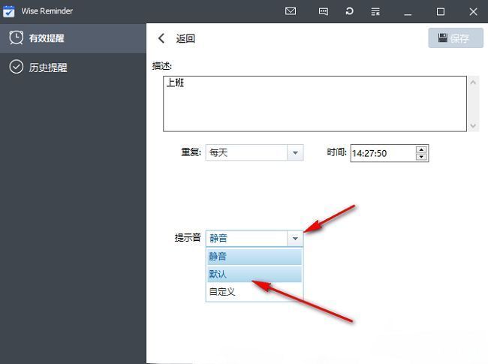
Task: Click the back arrow next to 返回
Action: 161,39
